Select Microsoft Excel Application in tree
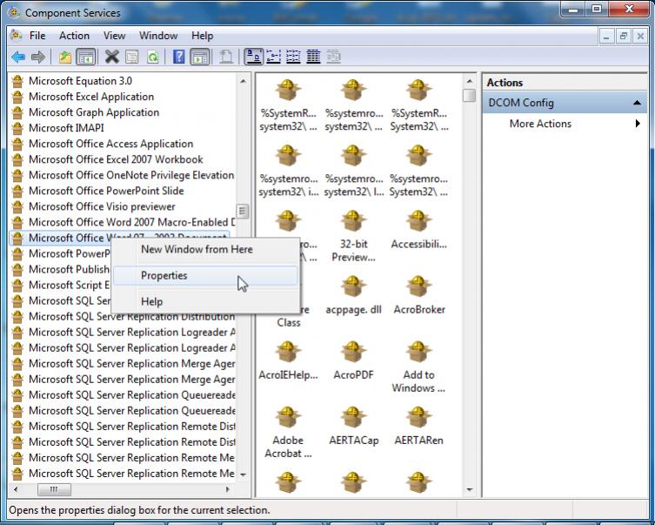This screenshot has height=525, width=655. 90,97
